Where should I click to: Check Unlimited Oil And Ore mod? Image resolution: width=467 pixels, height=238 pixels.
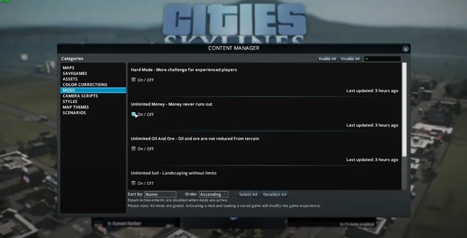point(133,148)
